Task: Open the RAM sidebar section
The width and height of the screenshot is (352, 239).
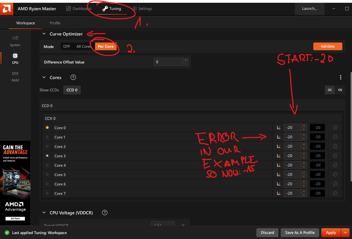Action: coord(15,76)
